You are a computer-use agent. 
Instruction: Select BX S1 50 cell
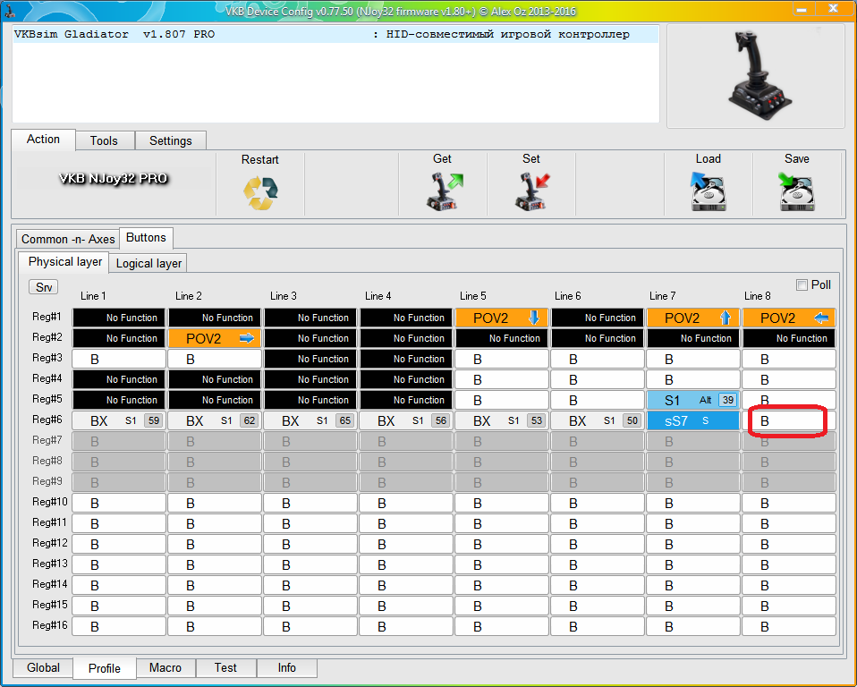point(597,420)
